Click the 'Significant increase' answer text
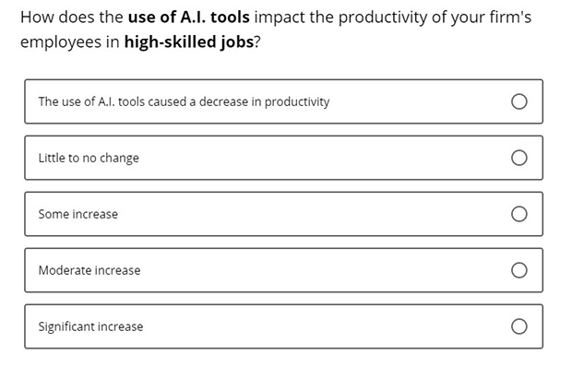572x379 pixels. [90, 326]
